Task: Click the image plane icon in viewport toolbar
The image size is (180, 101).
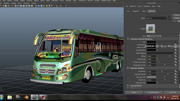Action: (x=9, y=6)
